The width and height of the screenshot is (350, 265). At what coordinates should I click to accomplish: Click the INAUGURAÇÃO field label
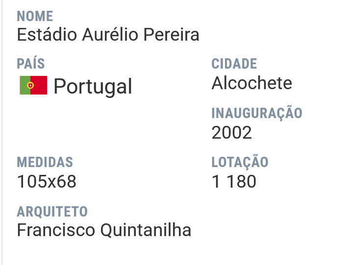tap(257, 113)
